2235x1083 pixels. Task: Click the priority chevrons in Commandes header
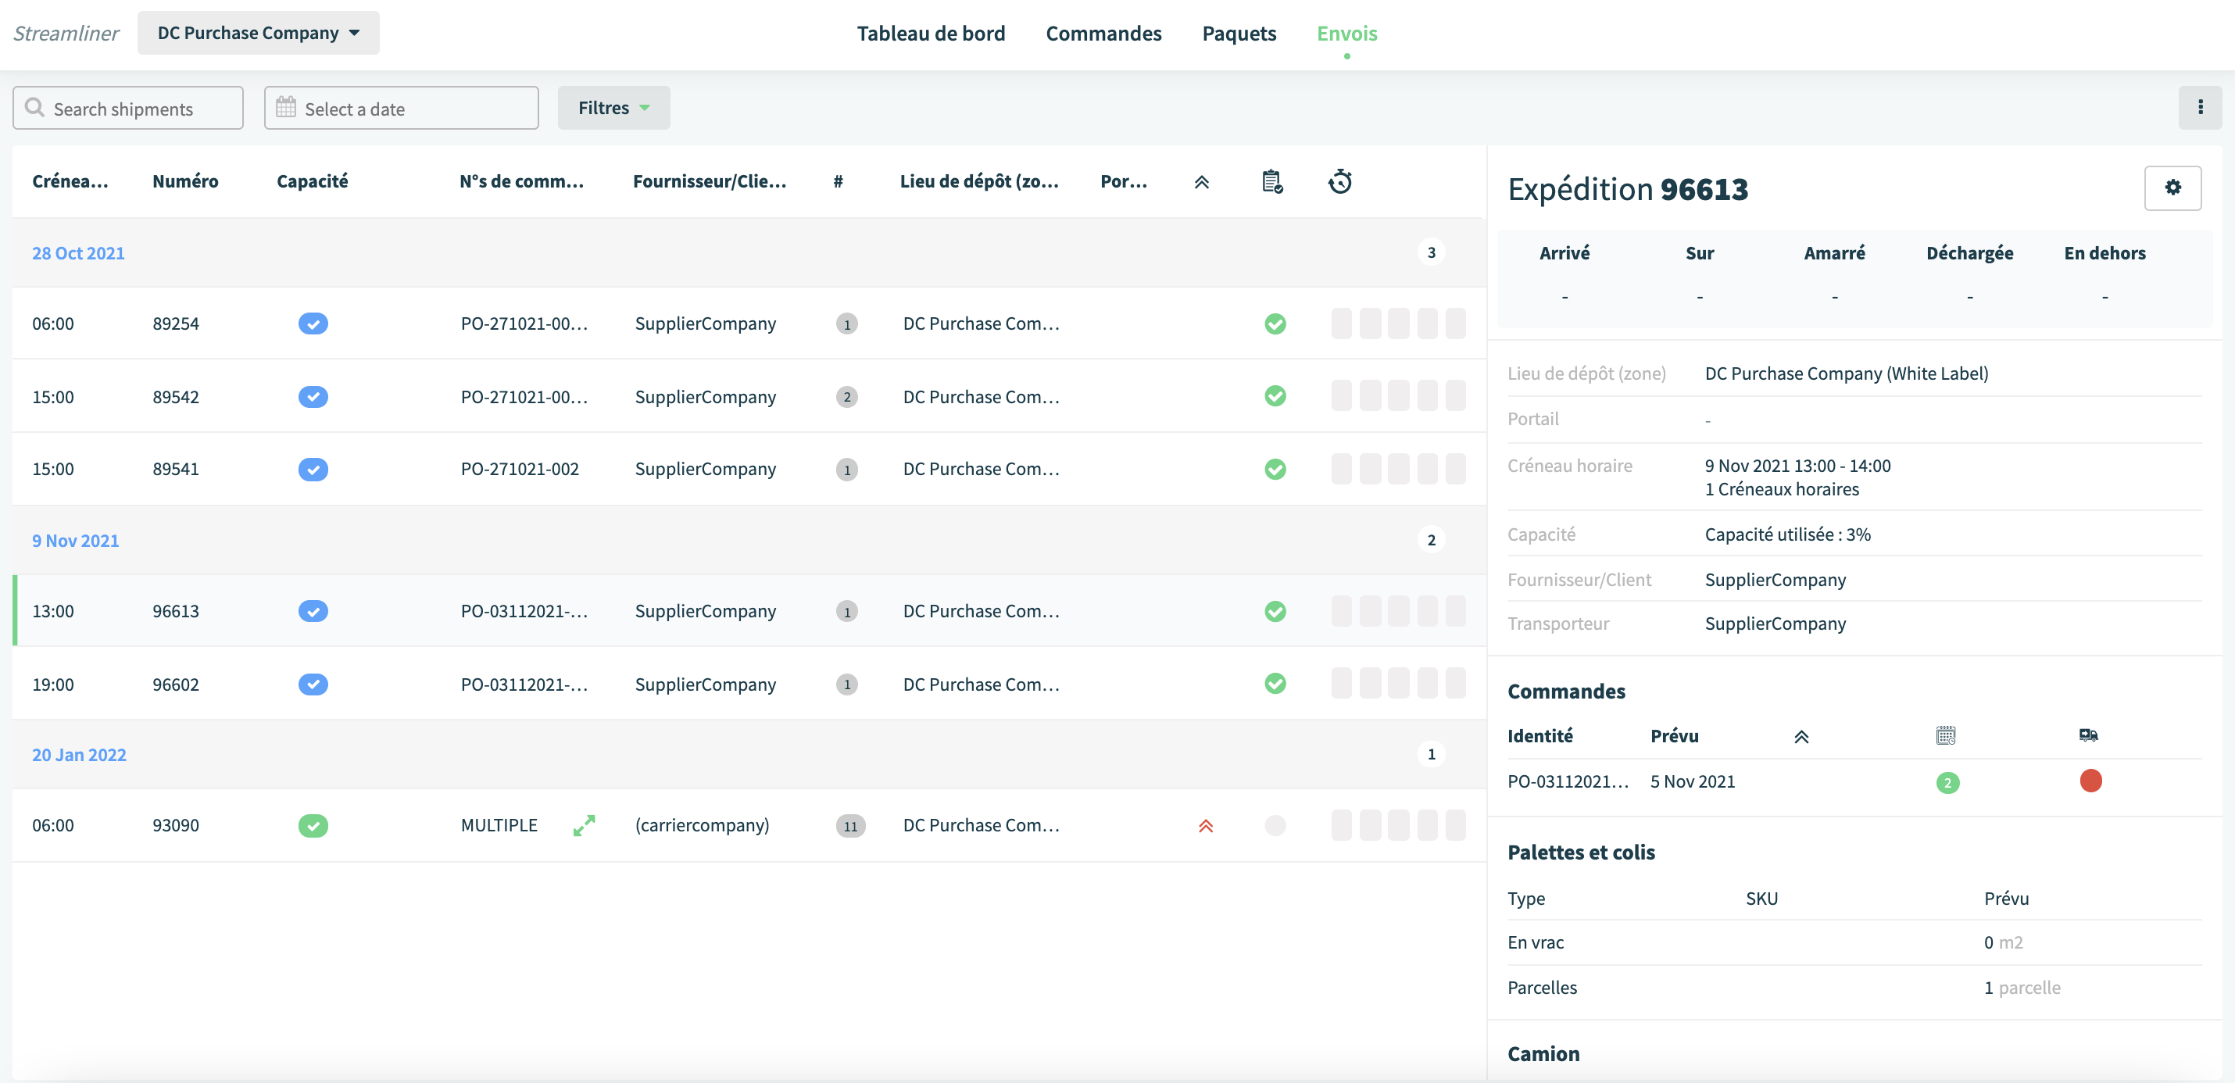1801,737
